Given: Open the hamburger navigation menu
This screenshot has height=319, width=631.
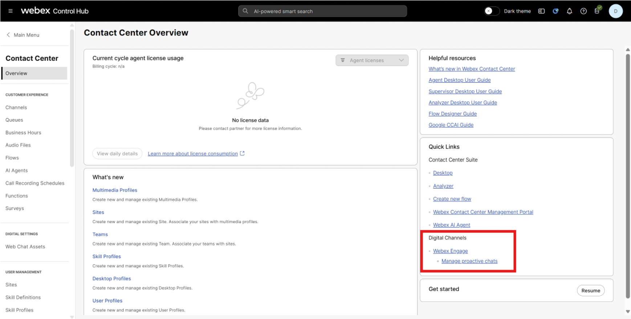Looking at the screenshot, I should tap(11, 11).
